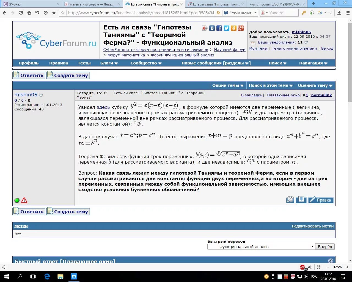Open the Правила menu item
Viewport: 352px width, 282px height.
[59, 63]
